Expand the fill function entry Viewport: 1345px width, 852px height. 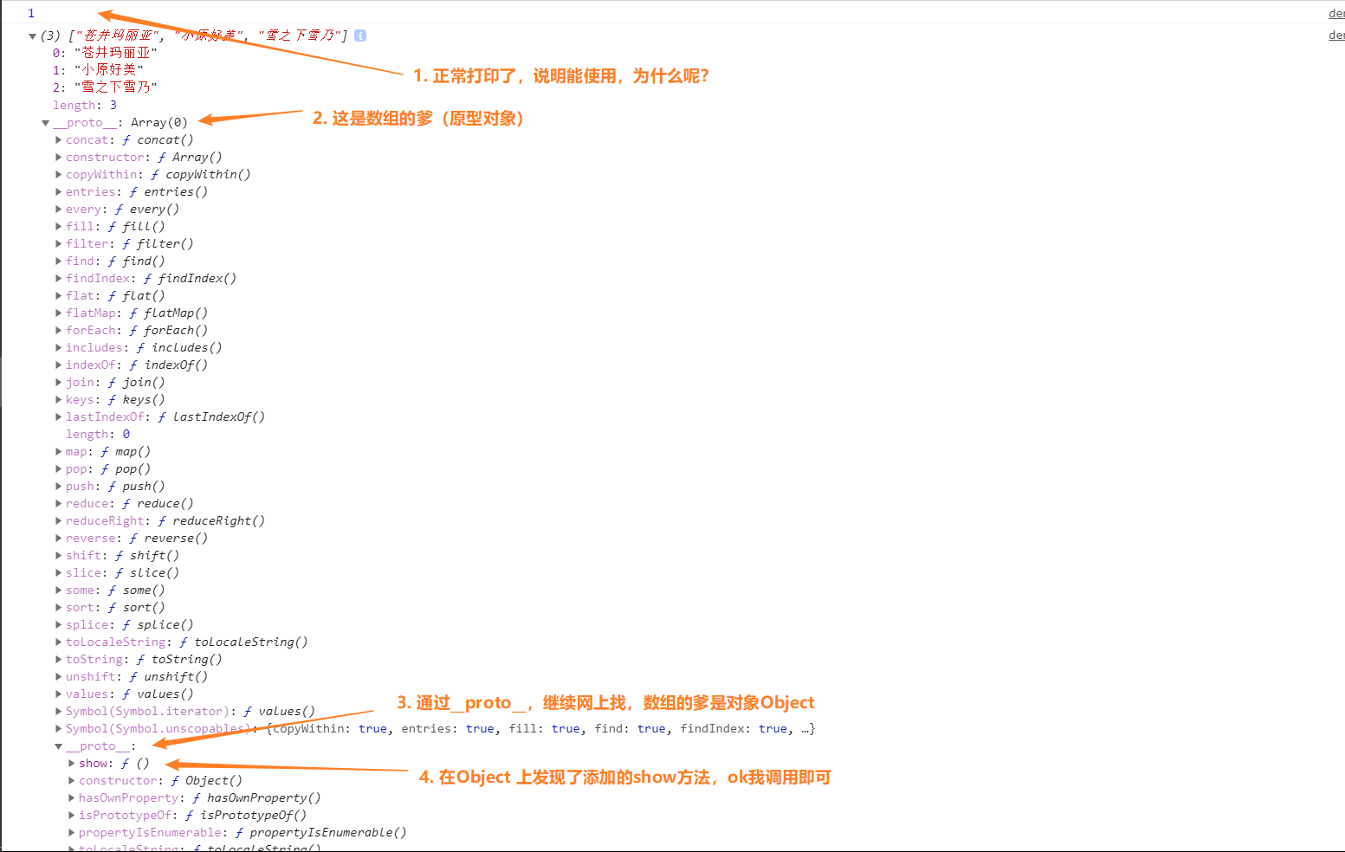[x=58, y=226]
